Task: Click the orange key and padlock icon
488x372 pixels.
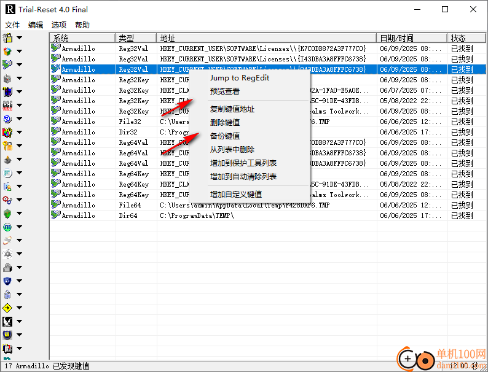Action: [7, 145]
